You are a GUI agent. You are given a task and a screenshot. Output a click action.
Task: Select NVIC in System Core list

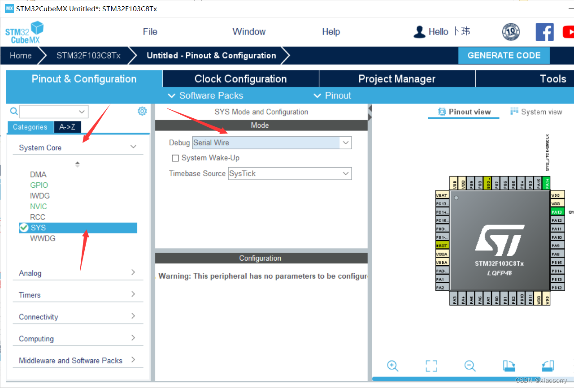39,207
